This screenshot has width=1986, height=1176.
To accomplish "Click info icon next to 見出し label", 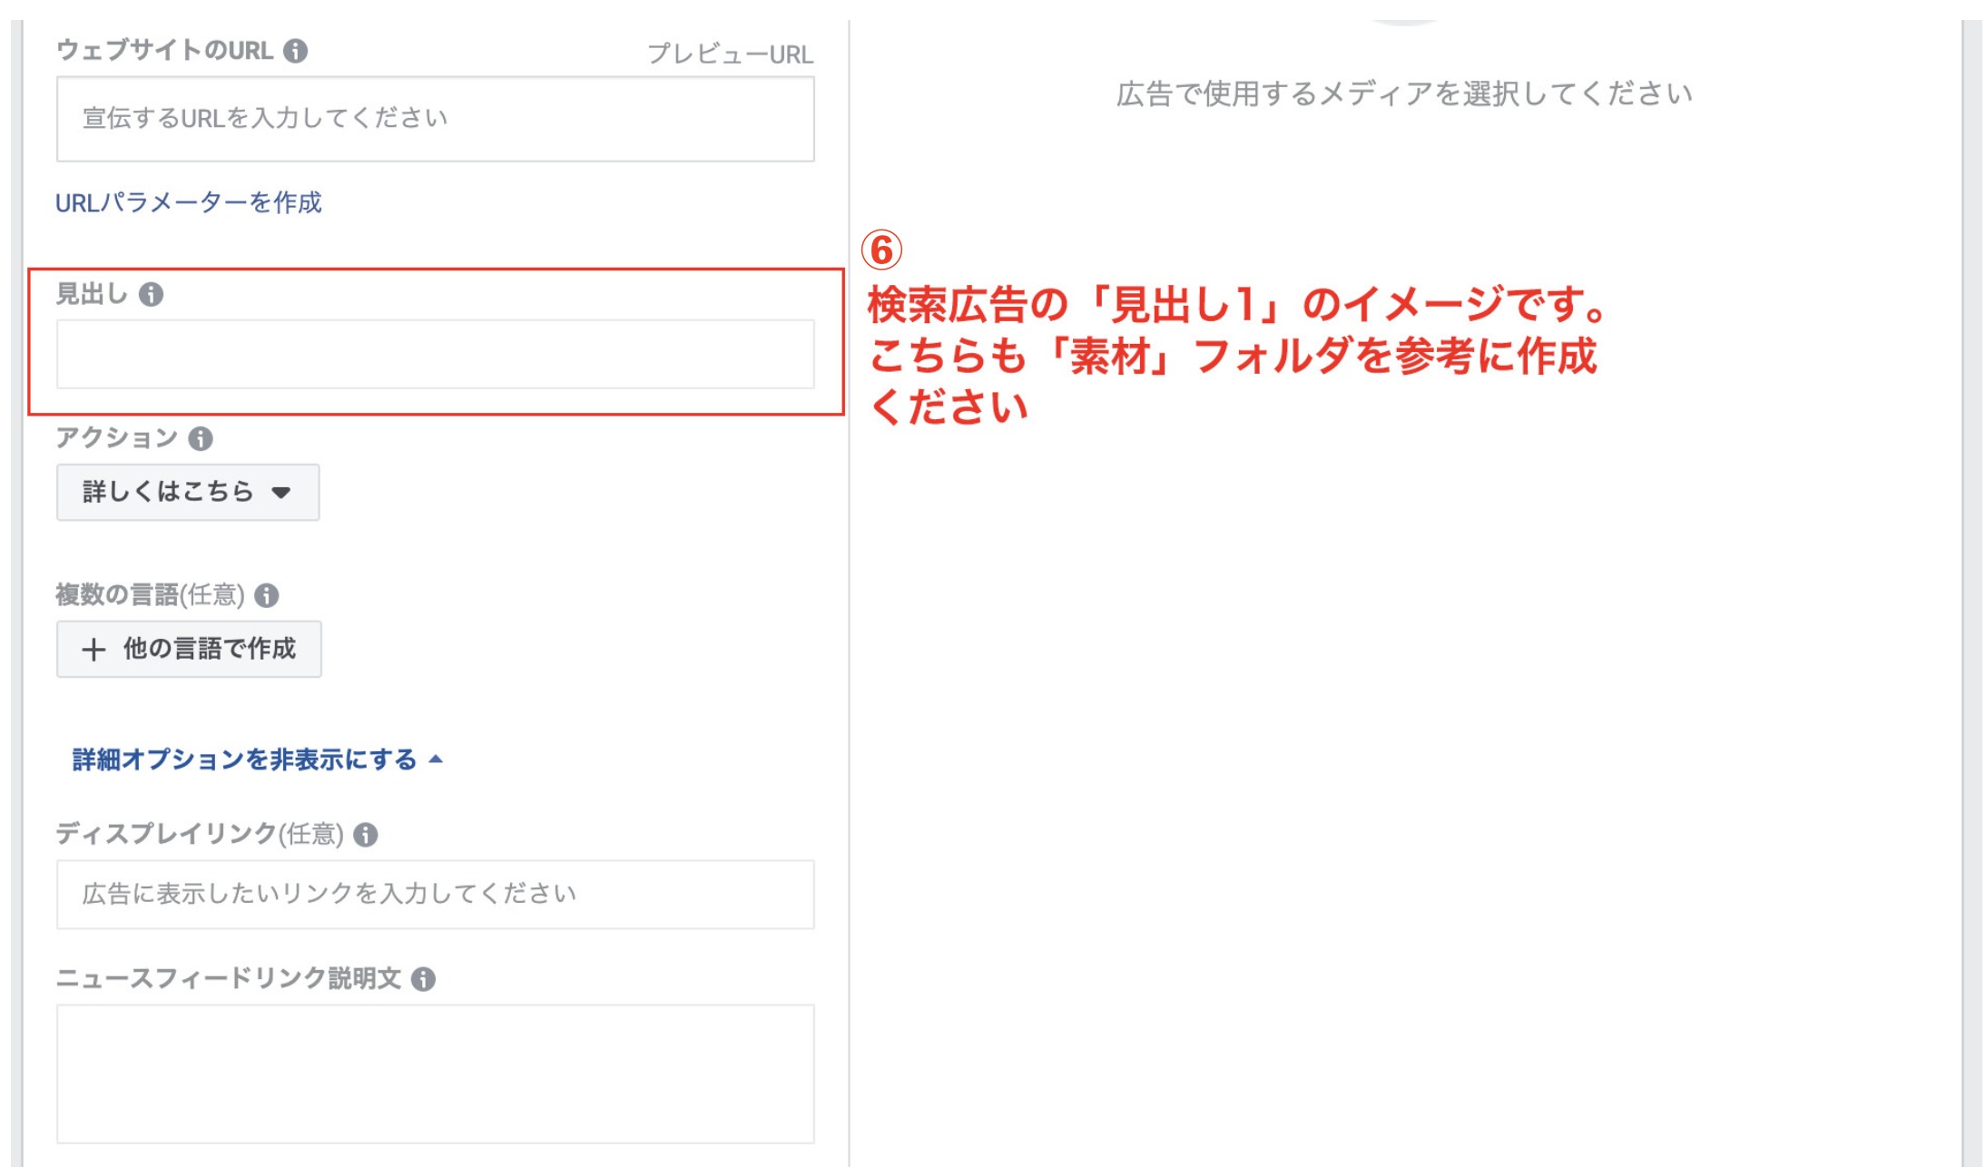I will (151, 295).
